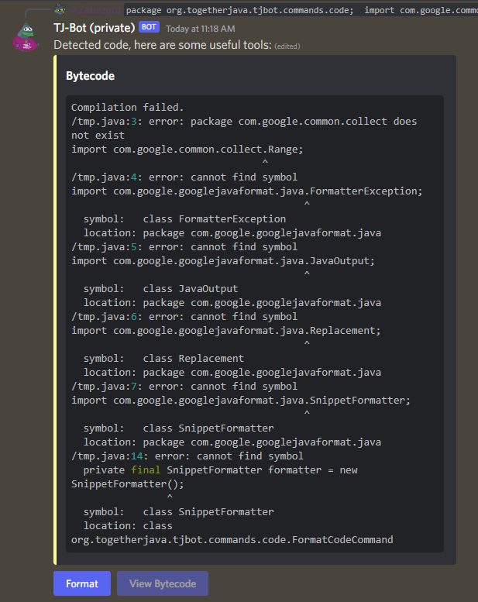Click line number 14 in the /tmp.java error
The height and width of the screenshot is (602, 478).
tap(136, 456)
